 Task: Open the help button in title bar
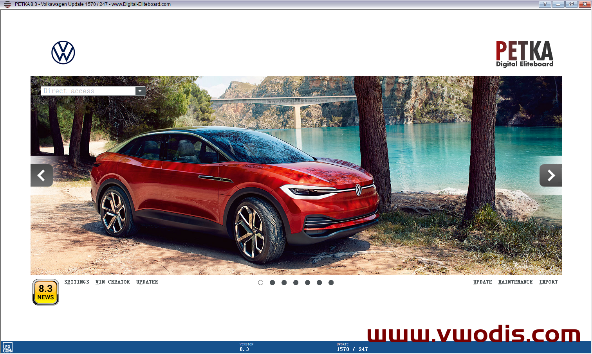[x=545, y=4]
